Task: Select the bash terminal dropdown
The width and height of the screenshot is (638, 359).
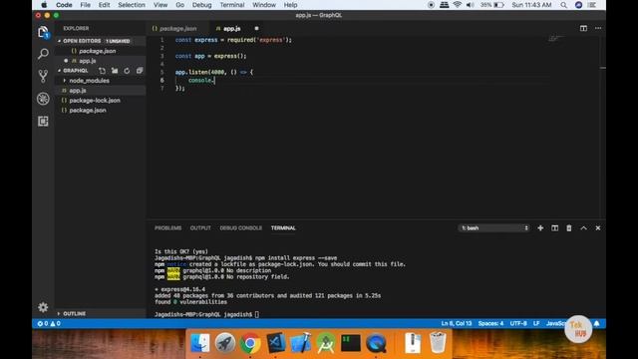Action: pyautogui.click(x=494, y=228)
